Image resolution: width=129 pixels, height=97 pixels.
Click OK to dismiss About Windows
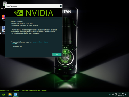click(x=57, y=55)
